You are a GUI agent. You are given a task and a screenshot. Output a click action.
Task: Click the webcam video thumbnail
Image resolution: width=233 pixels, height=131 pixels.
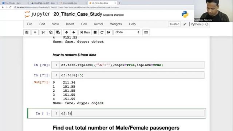pos(213,11)
